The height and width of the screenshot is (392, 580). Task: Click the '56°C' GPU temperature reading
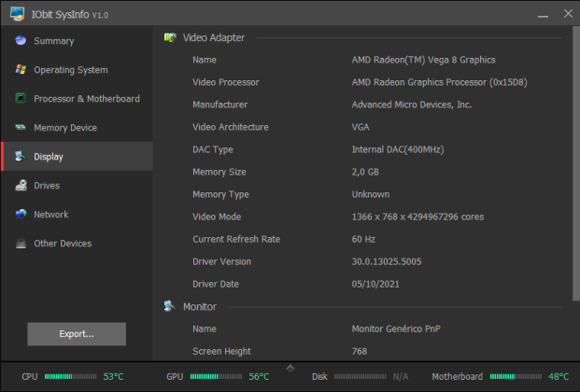click(x=259, y=376)
